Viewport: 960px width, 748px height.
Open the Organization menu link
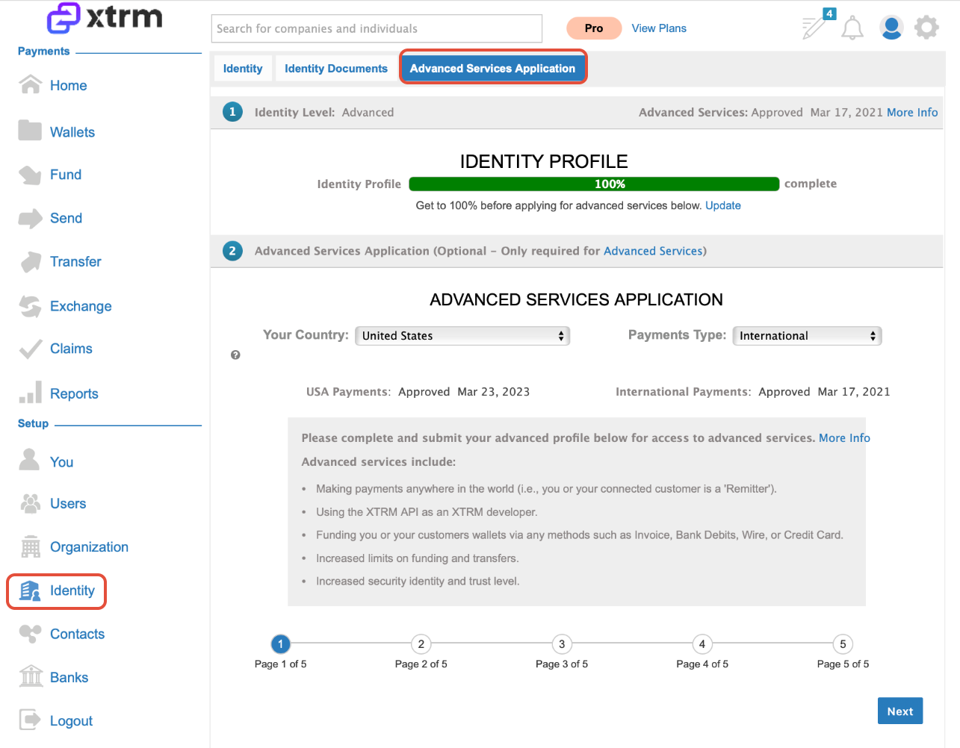coord(89,547)
